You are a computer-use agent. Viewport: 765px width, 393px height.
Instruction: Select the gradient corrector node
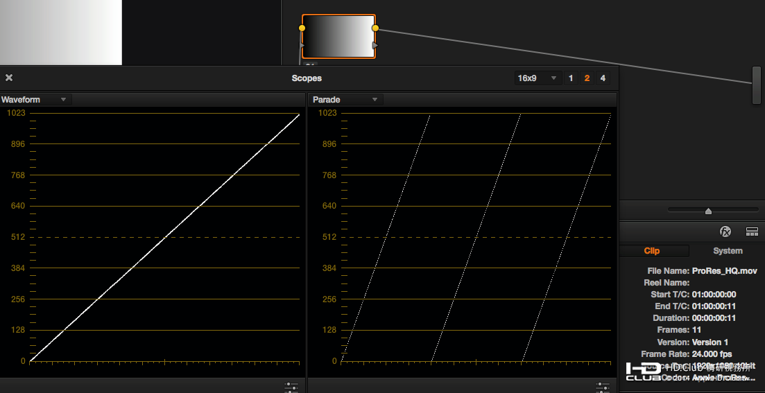coord(338,36)
